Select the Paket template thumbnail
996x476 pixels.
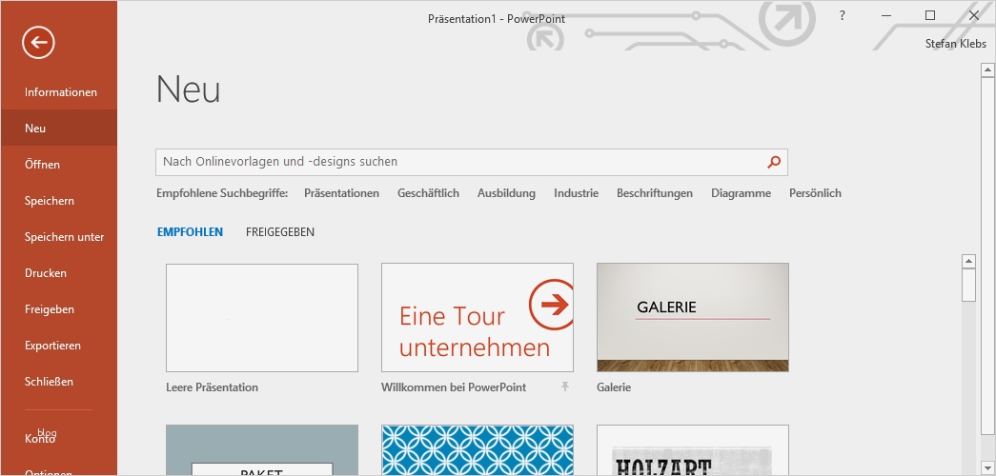(x=262, y=450)
